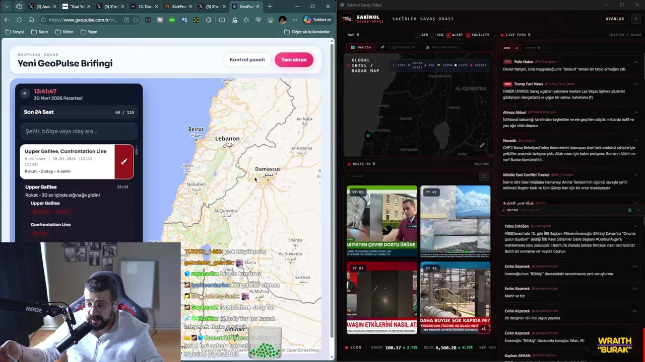This screenshot has height=362, width=645.
Task: Reload the GeoPulse page
Action: click(19, 20)
